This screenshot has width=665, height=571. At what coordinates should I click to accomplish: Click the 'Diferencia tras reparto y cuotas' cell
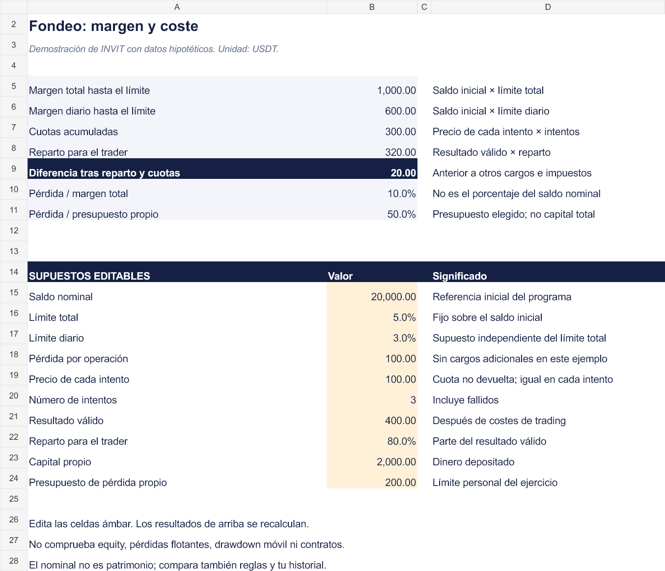pos(177,169)
